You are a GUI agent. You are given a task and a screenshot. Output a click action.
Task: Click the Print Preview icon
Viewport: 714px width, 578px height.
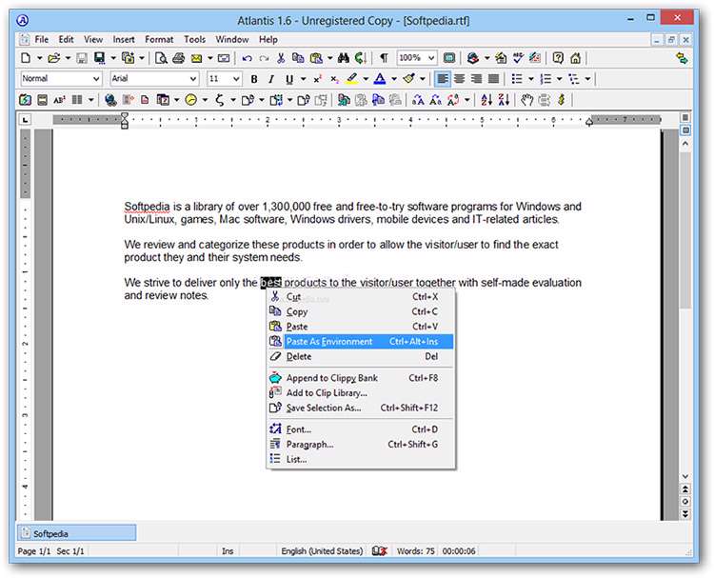pyautogui.click(x=162, y=58)
